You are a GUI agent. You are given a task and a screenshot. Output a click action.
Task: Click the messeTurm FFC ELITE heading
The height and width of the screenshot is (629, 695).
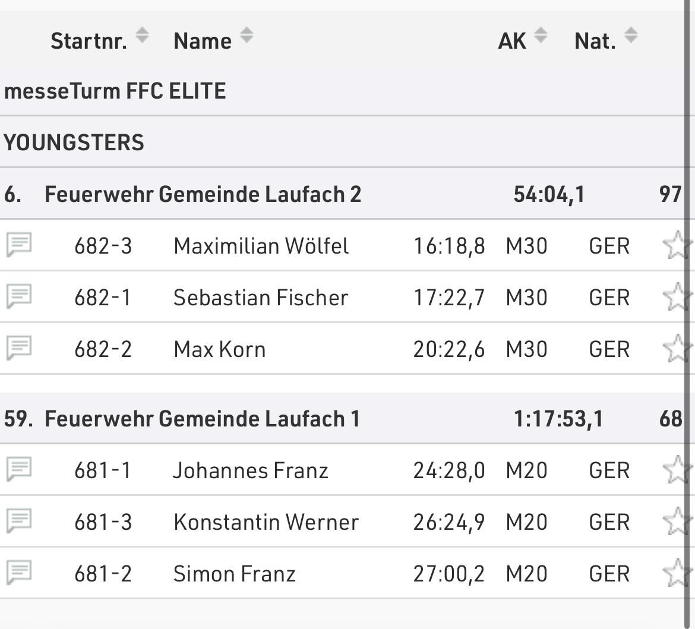click(115, 91)
